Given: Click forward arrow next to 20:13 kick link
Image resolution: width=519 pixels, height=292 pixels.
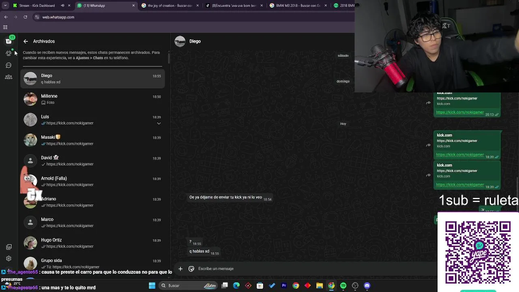Looking at the screenshot, I should (x=428, y=103).
